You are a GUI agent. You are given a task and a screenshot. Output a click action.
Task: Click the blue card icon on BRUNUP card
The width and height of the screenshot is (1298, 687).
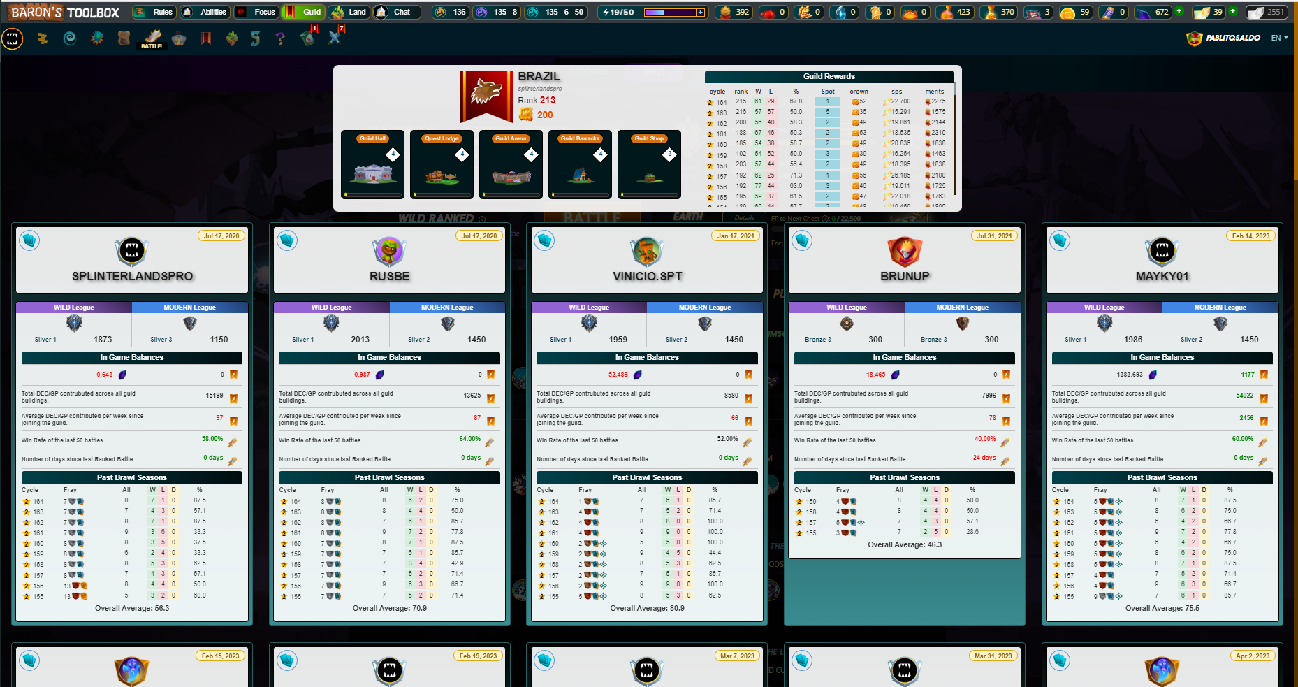pyautogui.click(x=802, y=240)
